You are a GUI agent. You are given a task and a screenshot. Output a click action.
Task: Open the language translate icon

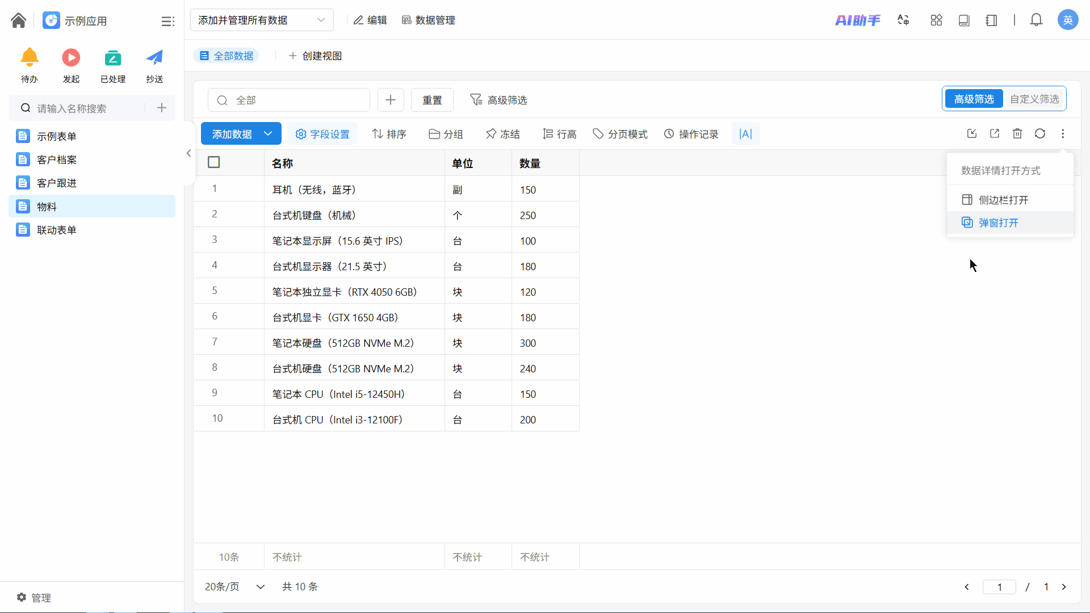coord(903,20)
